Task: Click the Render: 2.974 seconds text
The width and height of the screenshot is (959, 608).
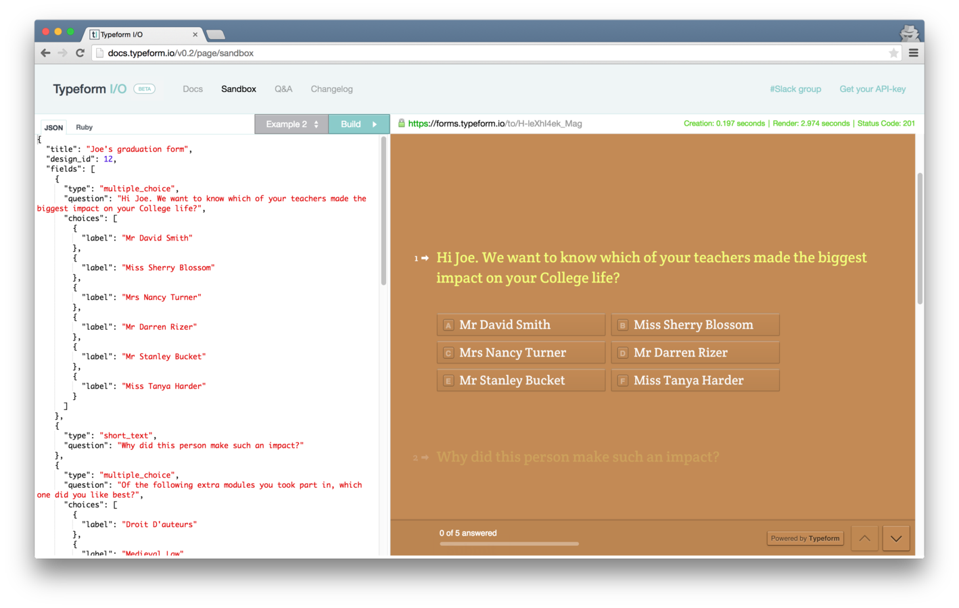Action: (x=811, y=124)
